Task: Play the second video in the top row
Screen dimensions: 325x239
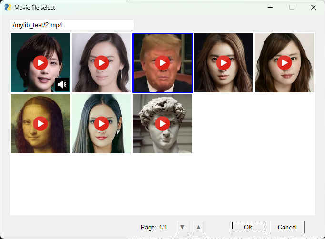Action: pyautogui.click(x=102, y=62)
